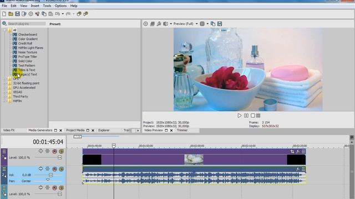This screenshot has width=355, height=199.
Task: Click the track 2 Pan slider handle
Action: pos(48,180)
